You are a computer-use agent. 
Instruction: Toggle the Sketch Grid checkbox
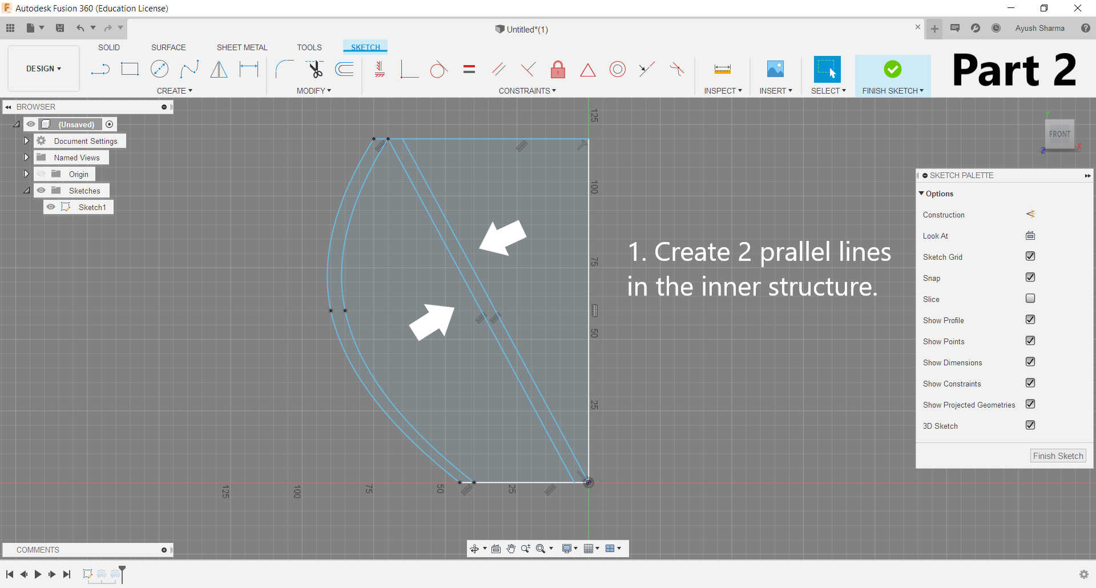pyautogui.click(x=1030, y=256)
